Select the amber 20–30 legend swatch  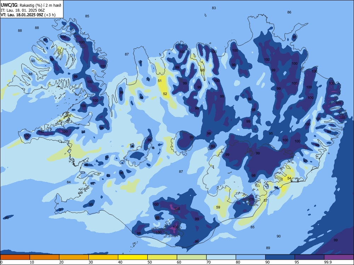tap(74, 257)
